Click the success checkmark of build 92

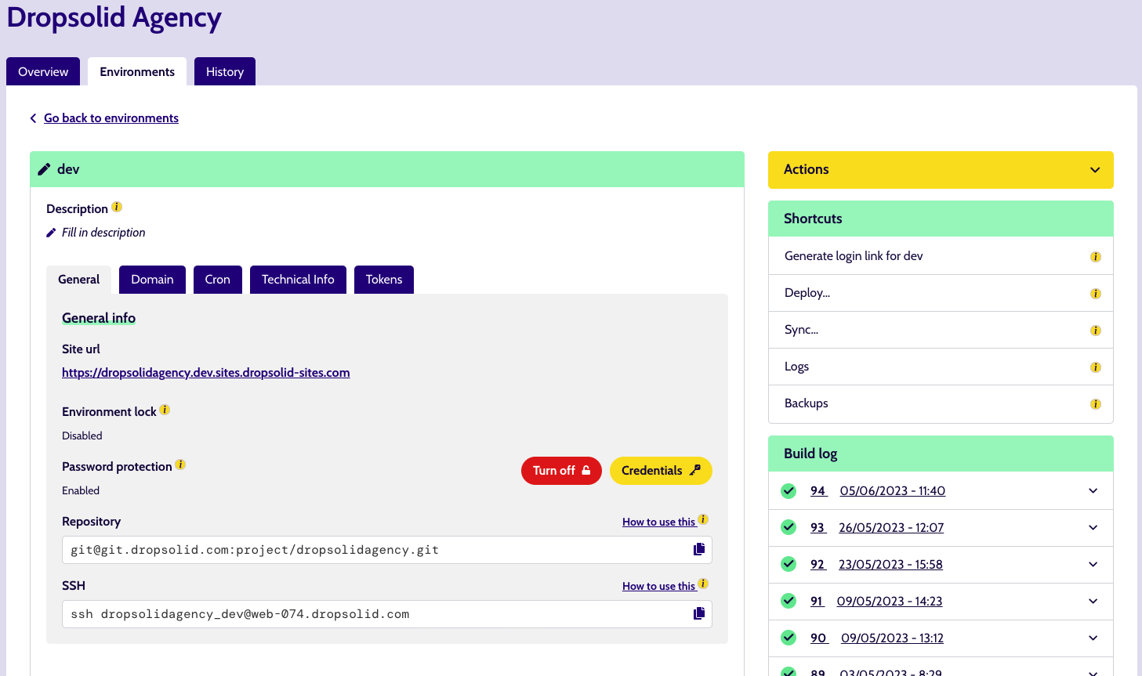[x=789, y=564]
